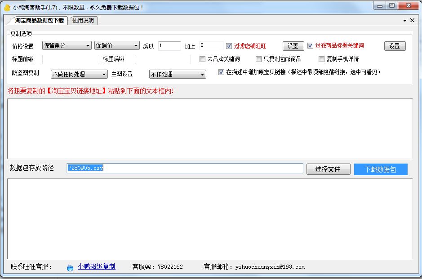The width and height of the screenshot is (422, 279).
Task: Expand the 防盗图复制 dropdown showing 不做任何处理
Action: pos(79,74)
